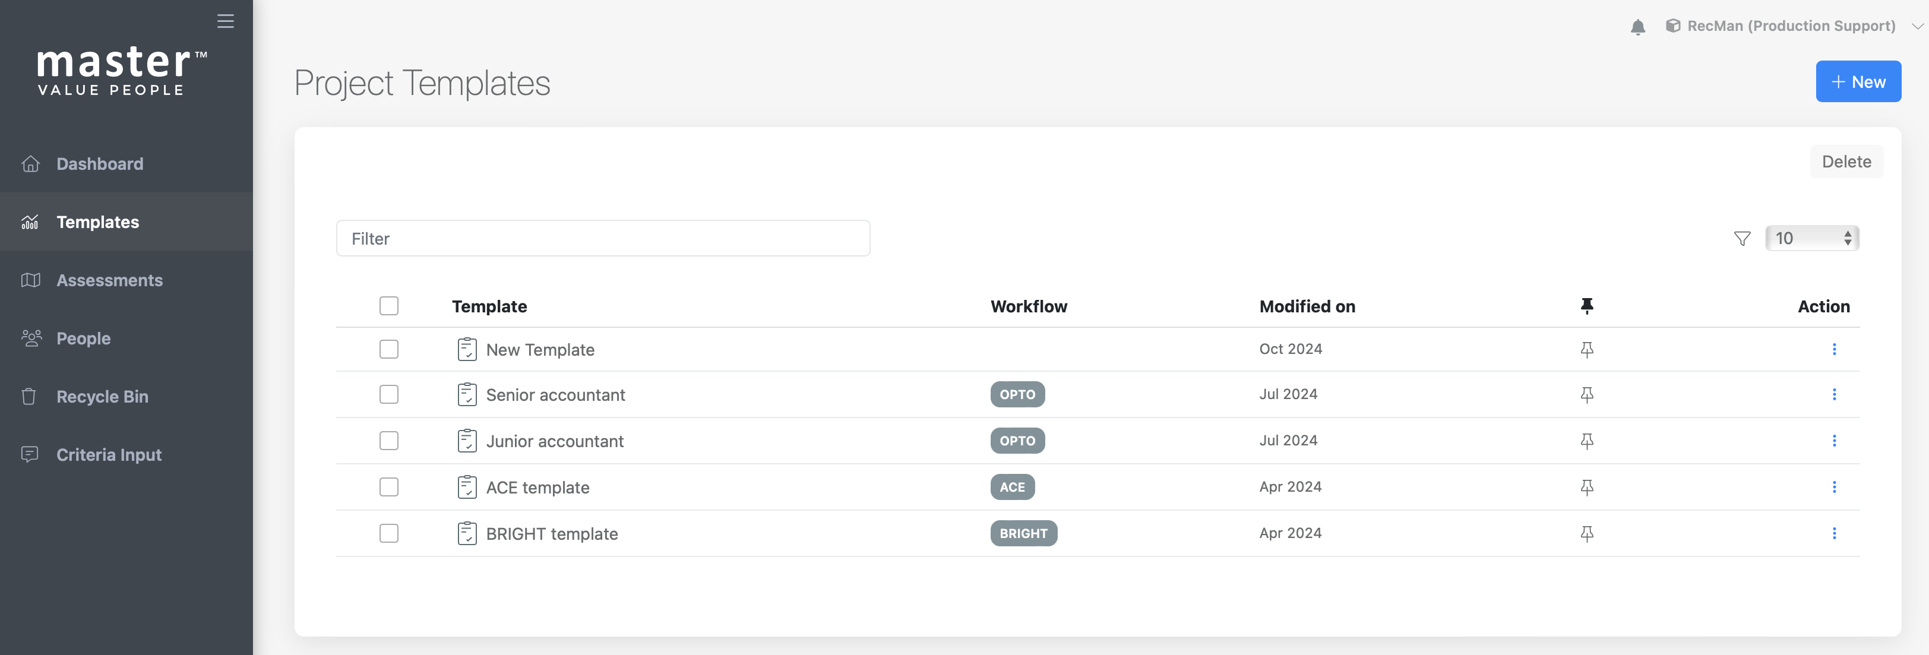Pin the BRIGHT template row
Screen dimensions: 1929x655
(x=1586, y=534)
